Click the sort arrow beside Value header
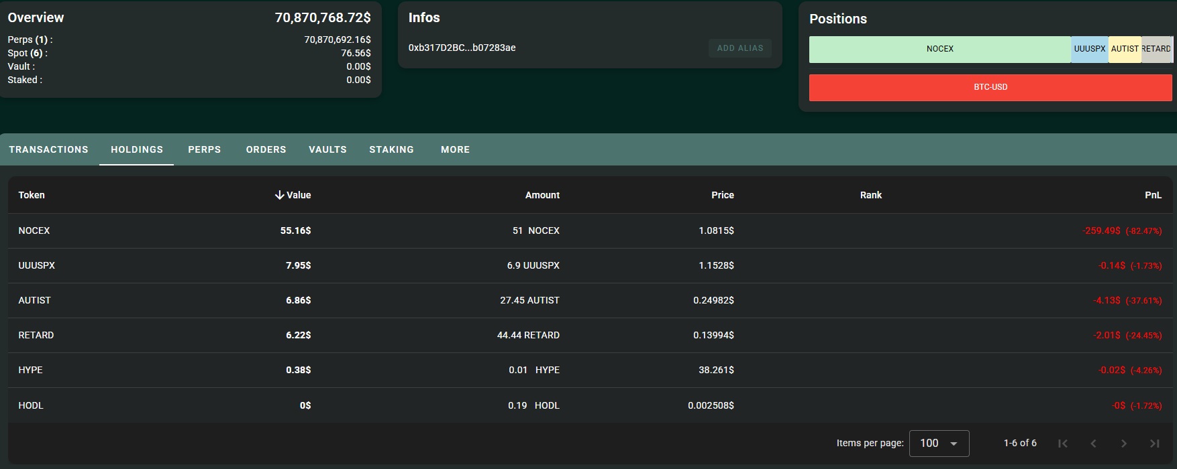1177x469 pixels. 279,195
